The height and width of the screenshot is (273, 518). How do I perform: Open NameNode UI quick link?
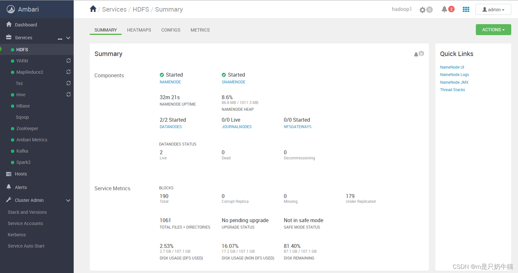452,67
